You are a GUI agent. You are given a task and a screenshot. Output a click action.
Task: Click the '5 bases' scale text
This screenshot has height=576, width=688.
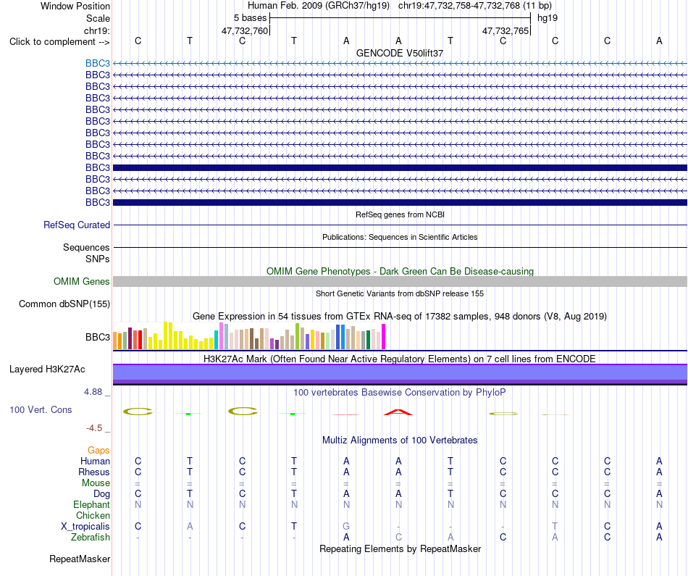tap(250, 18)
